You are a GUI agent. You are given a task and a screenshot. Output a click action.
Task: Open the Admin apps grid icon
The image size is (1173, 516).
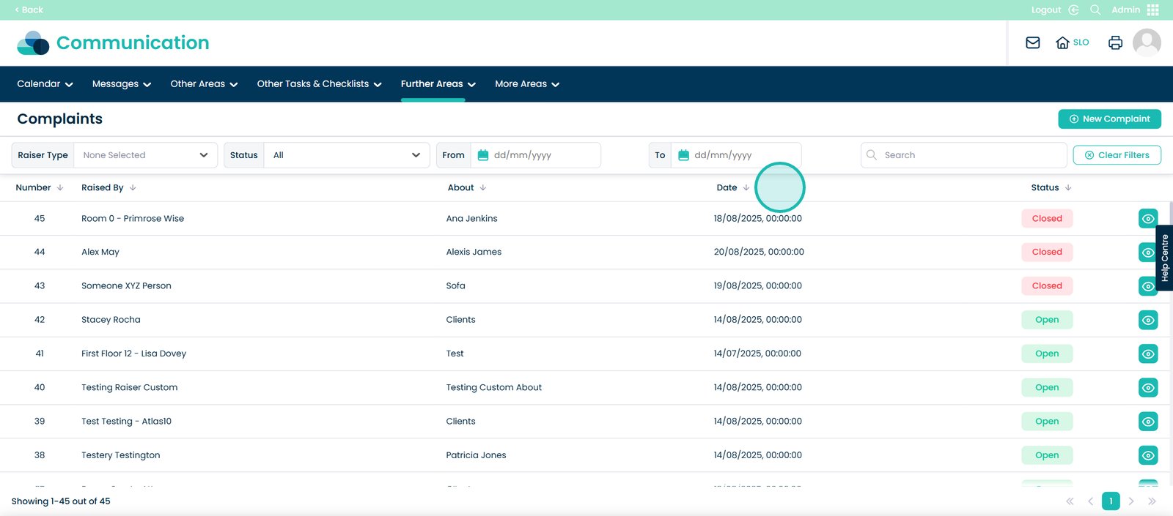coord(1153,10)
